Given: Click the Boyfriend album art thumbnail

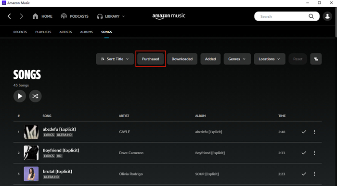Looking at the screenshot, I should coord(31,153).
